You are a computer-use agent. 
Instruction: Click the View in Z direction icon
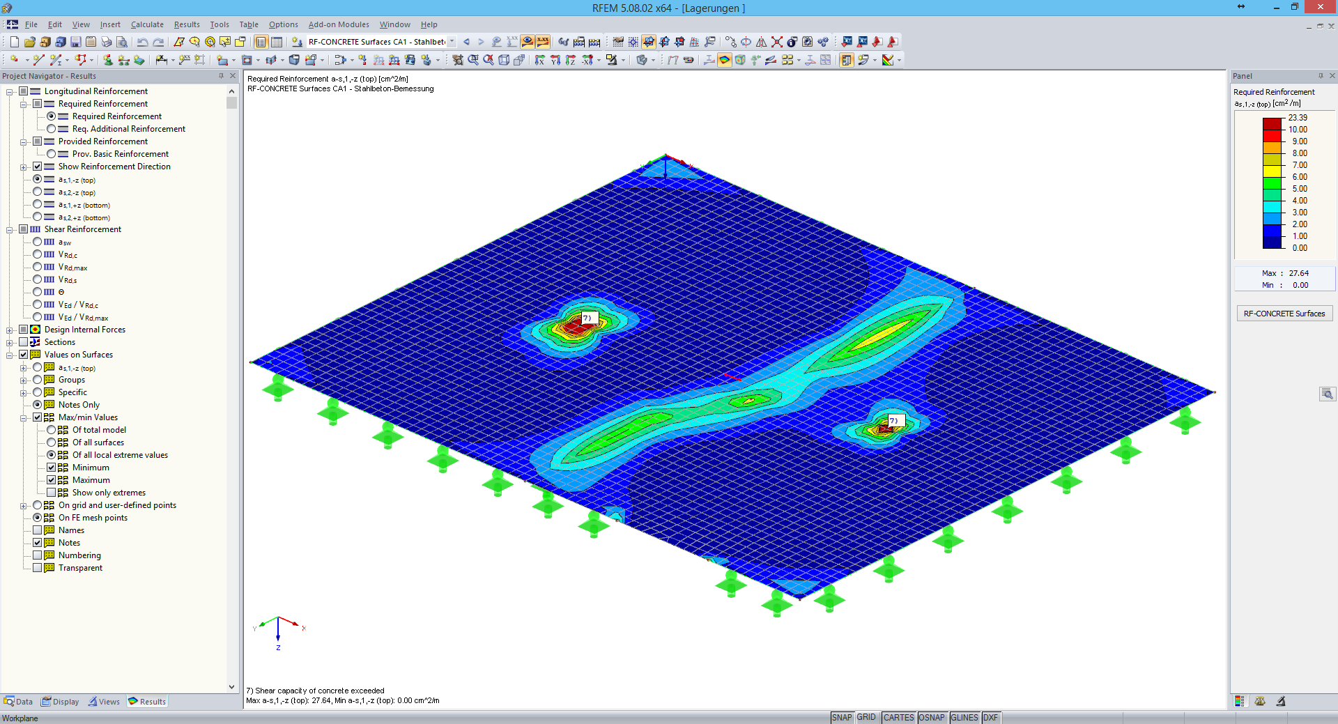pyautogui.click(x=571, y=60)
